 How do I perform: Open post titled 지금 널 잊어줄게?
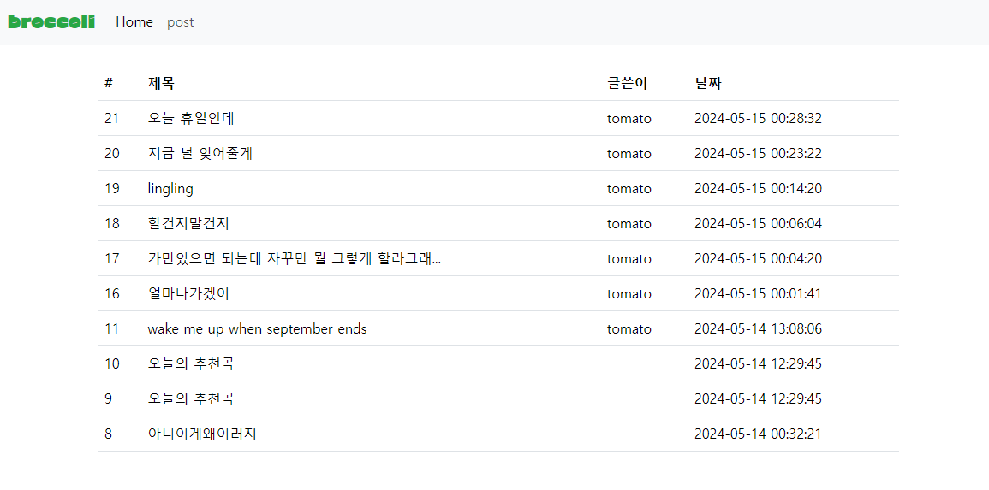[200, 154]
